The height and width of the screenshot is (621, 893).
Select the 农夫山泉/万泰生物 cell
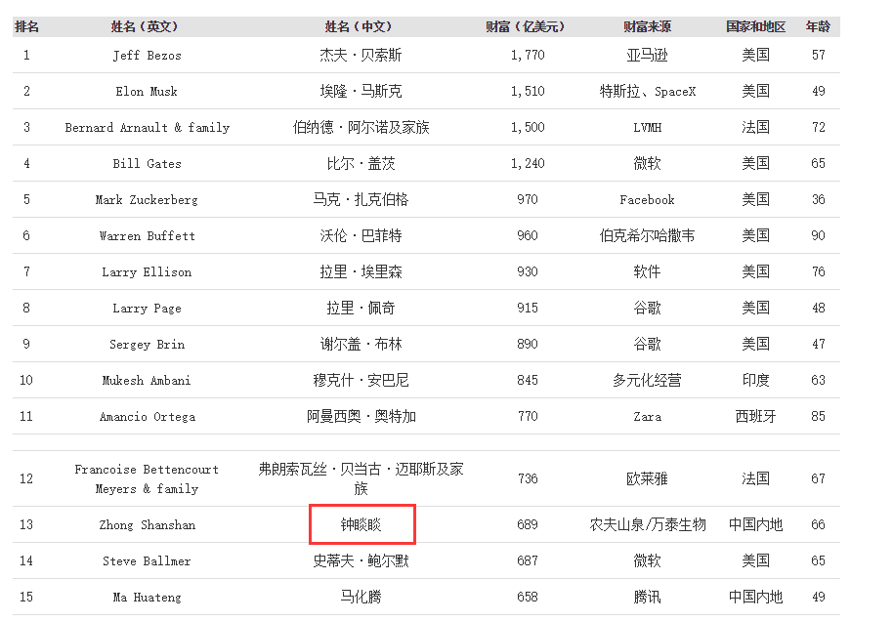[x=647, y=525]
